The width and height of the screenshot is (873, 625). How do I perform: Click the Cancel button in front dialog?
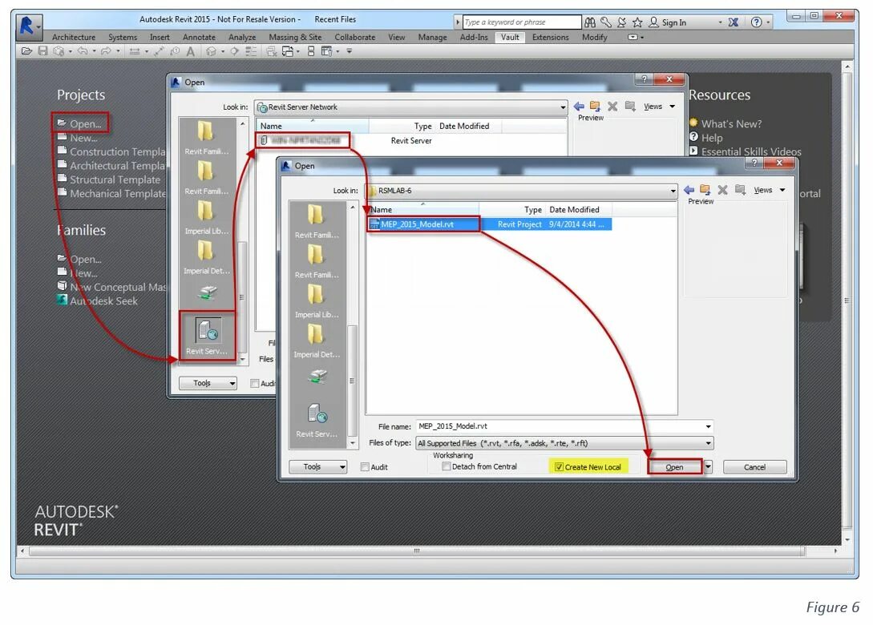pyautogui.click(x=754, y=467)
